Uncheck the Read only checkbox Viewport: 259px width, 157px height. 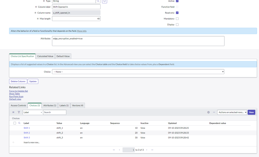click(x=177, y=13)
